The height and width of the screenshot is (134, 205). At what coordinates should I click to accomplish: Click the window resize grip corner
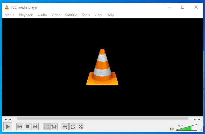[x=201, y=130]
